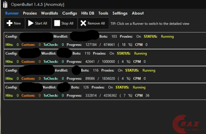Click the Bots value 126

tap(86, 87)
